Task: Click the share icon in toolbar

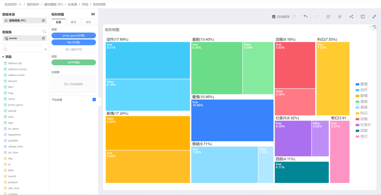Action: pyautogui.click(x=351, y=17)
